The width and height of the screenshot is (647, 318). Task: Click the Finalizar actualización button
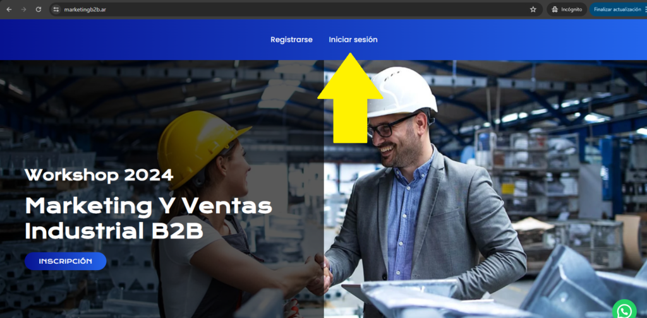617,9
